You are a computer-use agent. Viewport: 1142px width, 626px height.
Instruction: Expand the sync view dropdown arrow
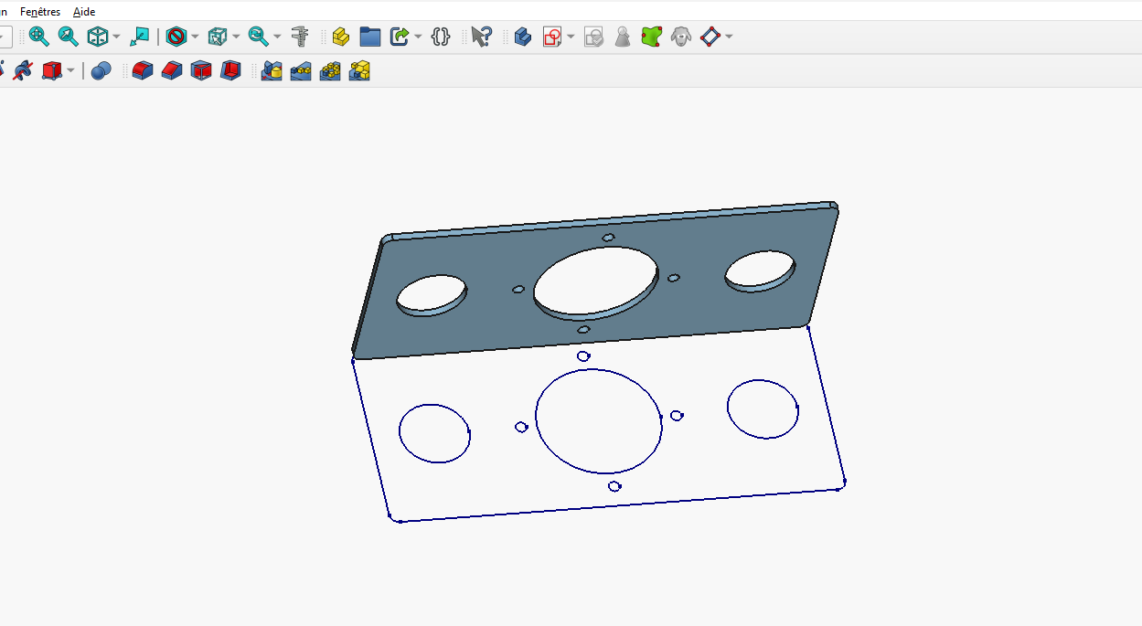(x=277, y=37)
